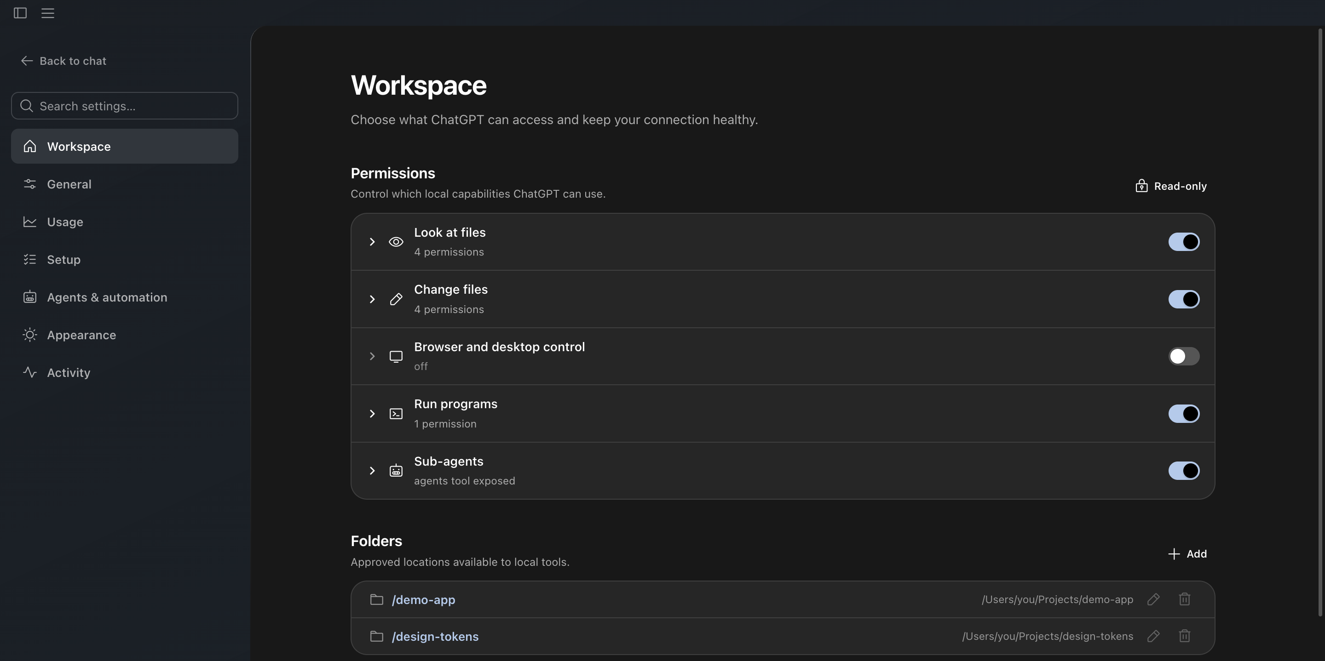Edit the /demo-app folder with pencil icon
1325x661 pixels.
tap(1153, 599)
